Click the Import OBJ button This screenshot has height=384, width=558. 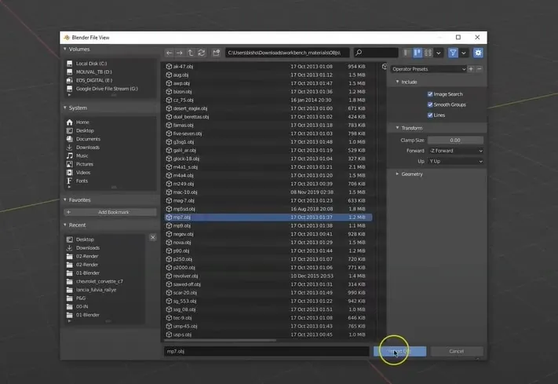pos(399,351)
